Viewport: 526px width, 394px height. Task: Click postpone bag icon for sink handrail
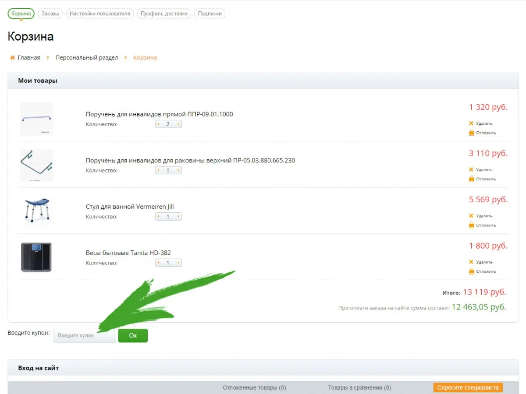click(x=472, y=179)
